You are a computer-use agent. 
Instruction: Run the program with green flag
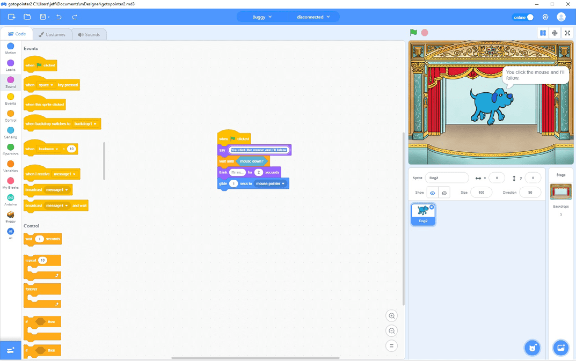pos(414,32)
